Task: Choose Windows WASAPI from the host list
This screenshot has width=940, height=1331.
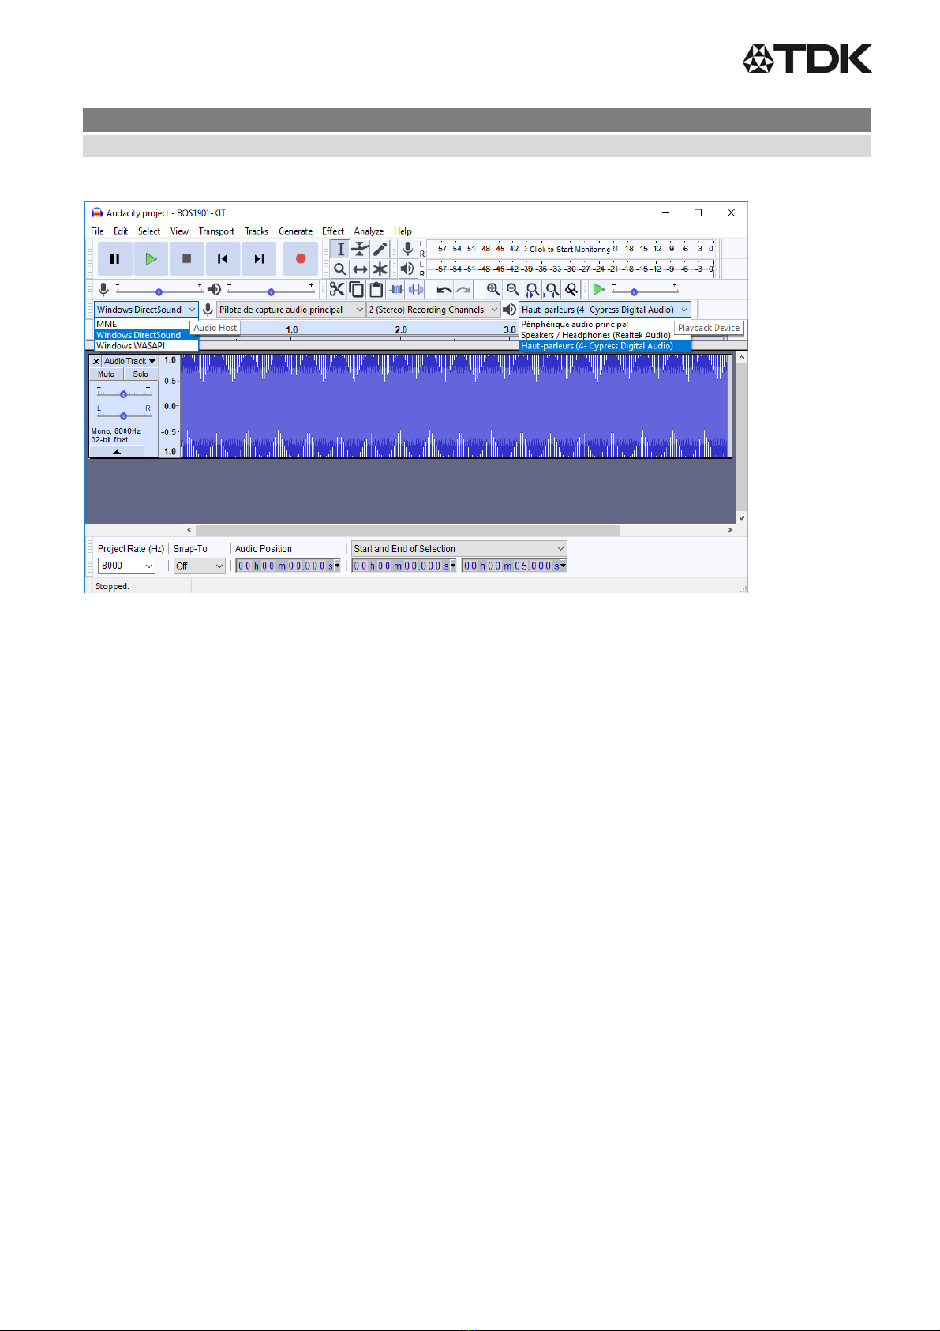Action: [146, 346]
